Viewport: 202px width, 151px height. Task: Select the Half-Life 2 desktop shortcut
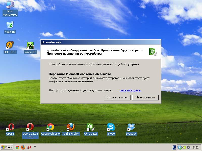(10, 48)
